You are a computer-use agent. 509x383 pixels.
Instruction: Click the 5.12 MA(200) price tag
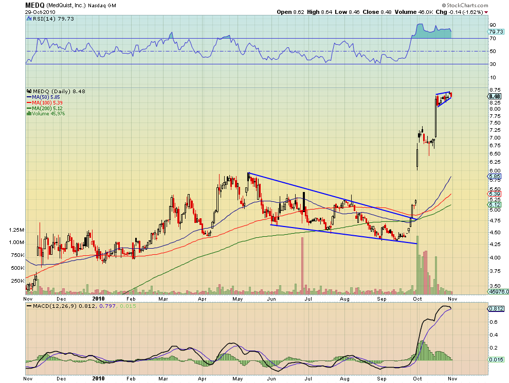pos(495,204)
